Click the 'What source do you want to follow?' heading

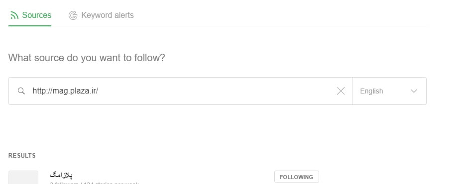point(87,58)
